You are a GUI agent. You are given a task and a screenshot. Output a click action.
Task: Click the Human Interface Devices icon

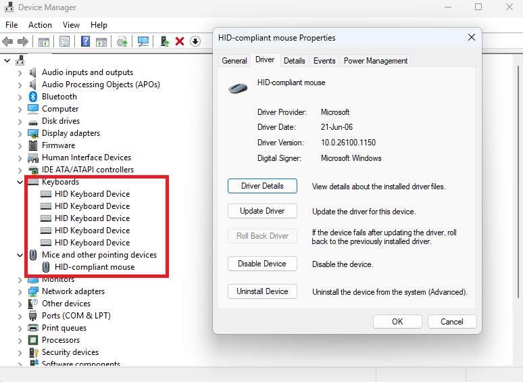click(x=33, y=158)
